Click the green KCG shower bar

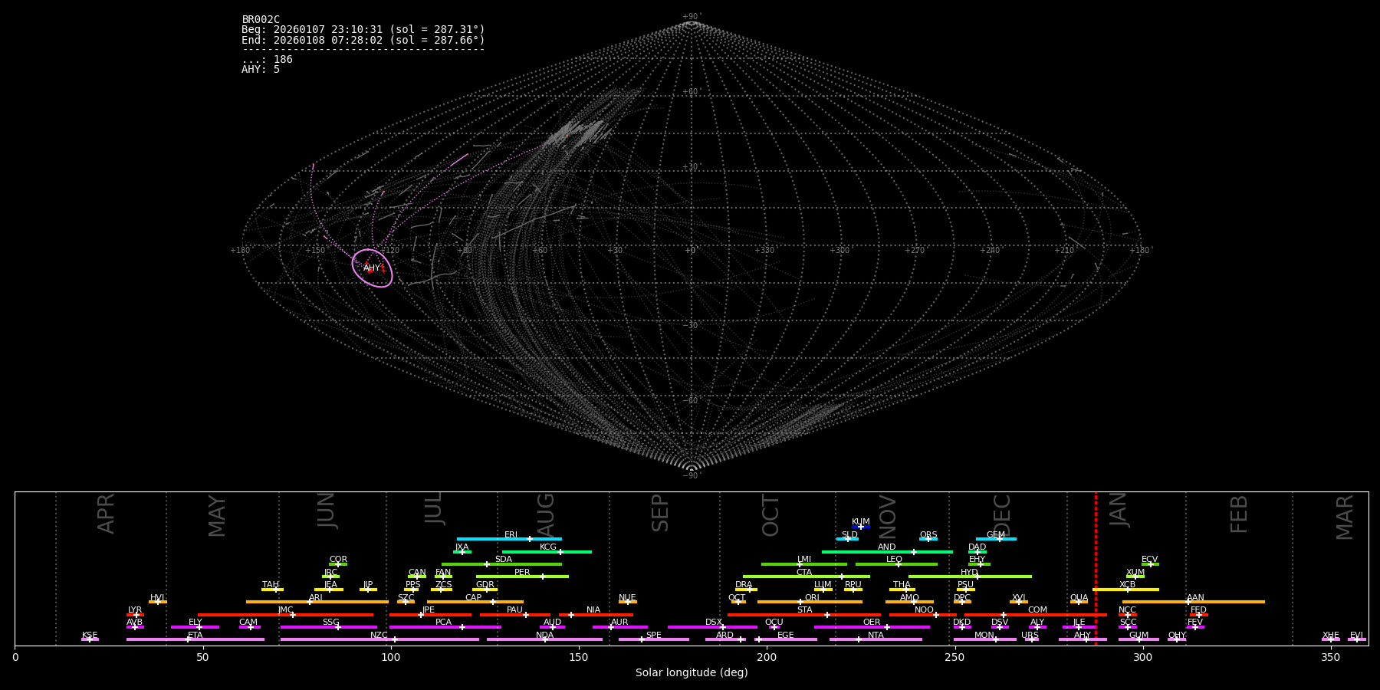(547, 551)
